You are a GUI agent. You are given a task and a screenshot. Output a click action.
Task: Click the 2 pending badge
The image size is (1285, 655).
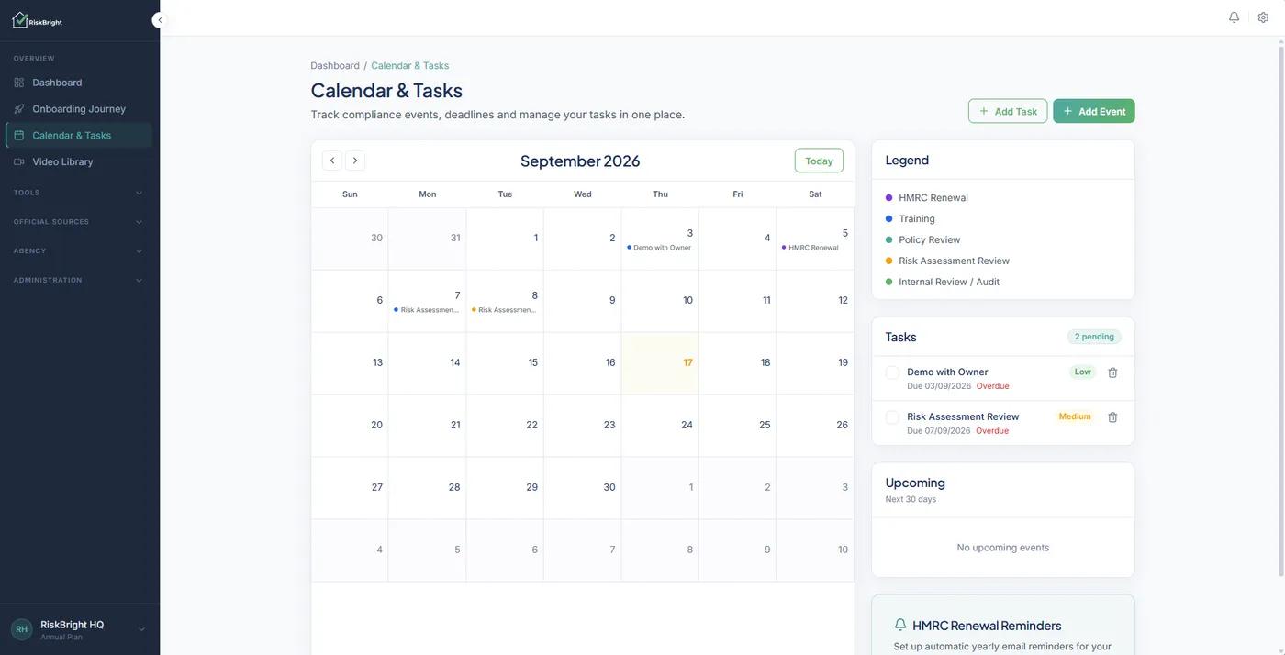[x=1094, y=337]
